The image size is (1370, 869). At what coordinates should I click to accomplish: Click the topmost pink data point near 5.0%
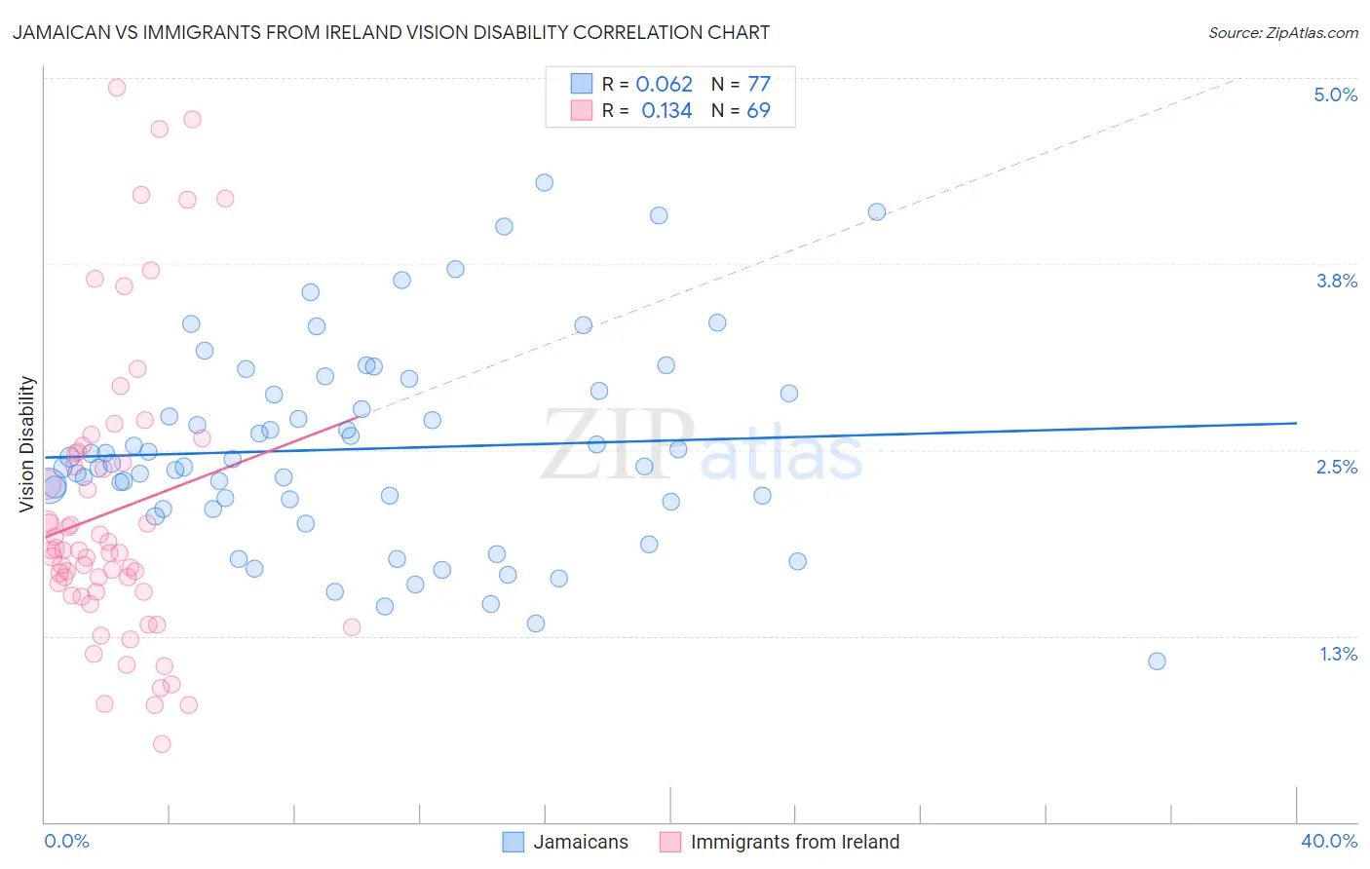point(117,88)
